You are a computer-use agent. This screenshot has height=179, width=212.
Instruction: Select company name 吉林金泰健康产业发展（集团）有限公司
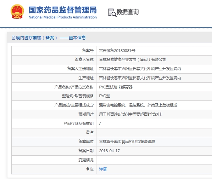coord(133,59)
